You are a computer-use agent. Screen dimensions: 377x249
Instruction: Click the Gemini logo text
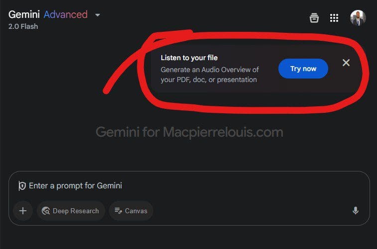tap(24, 14)
